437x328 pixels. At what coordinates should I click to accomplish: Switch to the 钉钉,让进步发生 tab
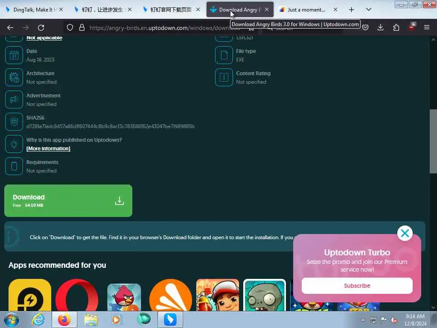click(x=102, y=10)
